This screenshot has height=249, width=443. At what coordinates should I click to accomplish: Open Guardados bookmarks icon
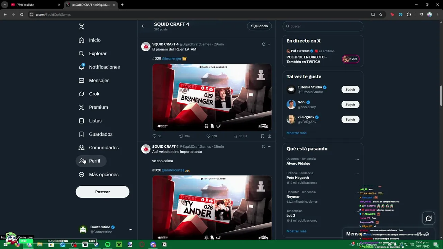(81, 134)
